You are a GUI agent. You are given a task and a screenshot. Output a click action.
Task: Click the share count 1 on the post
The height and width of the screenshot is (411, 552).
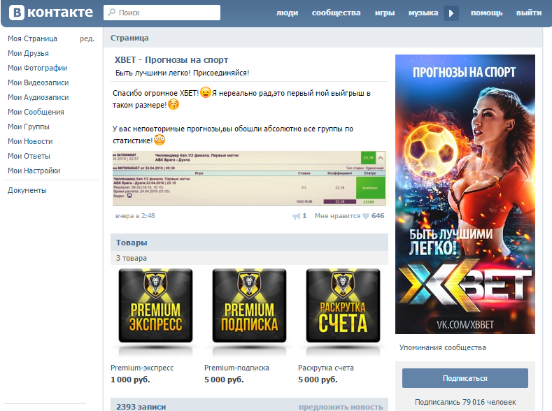(x=304, y=216)
